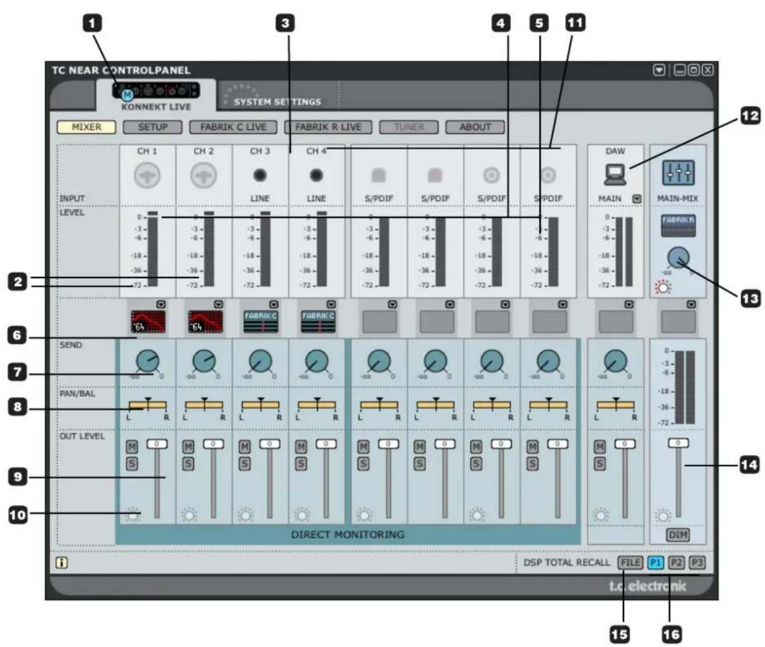Open the Setup page
Viewport: 765px width, 647px height.
click(153, 127)
